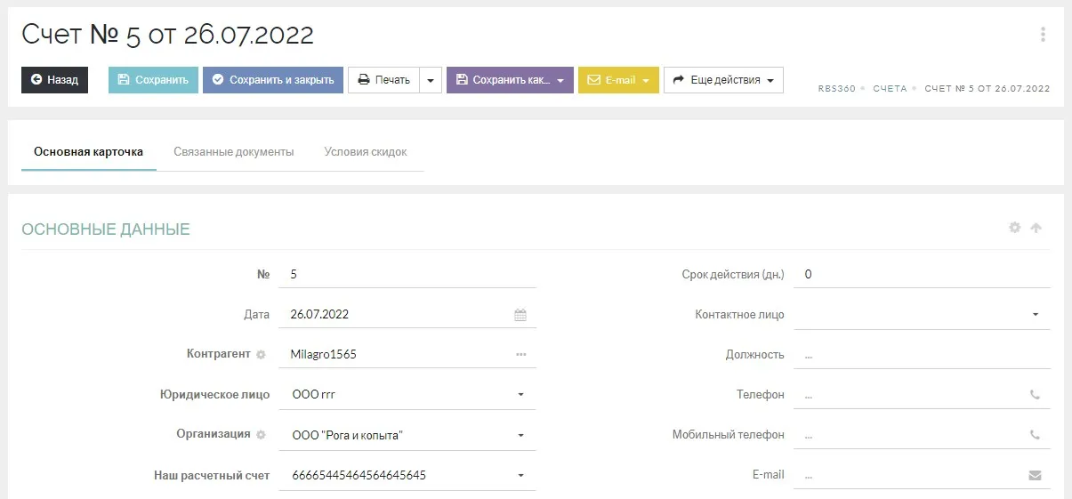Screen dimensions: 1072x499
Task: Open the calendar picker in Дата field
Action: coord(520,315)
